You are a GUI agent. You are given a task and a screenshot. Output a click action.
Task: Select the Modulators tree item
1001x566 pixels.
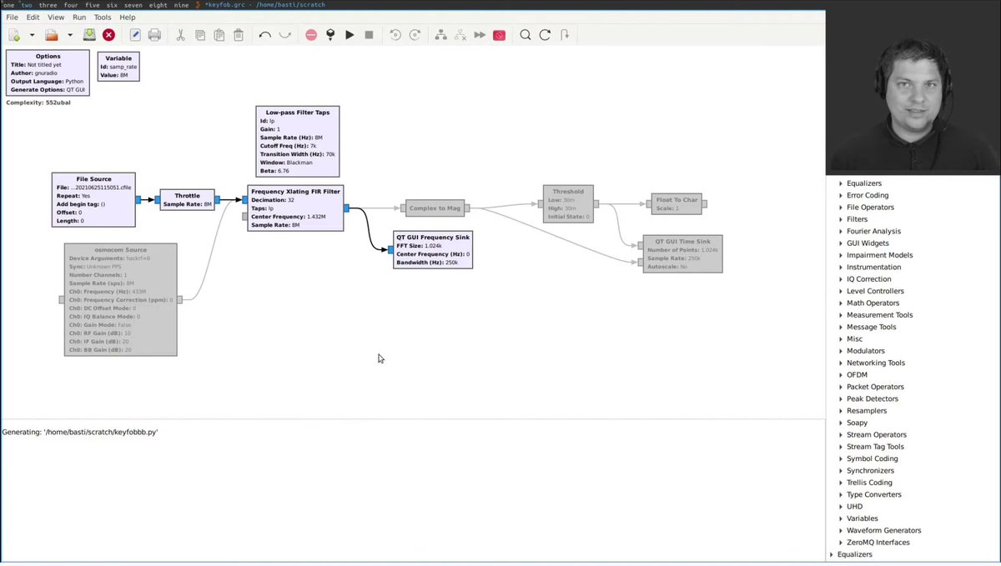click(865, 351)
